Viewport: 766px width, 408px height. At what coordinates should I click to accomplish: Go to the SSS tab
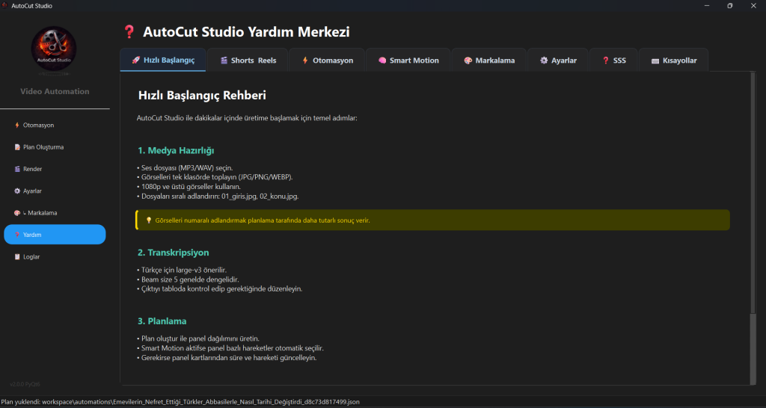[x=613, y=61]
